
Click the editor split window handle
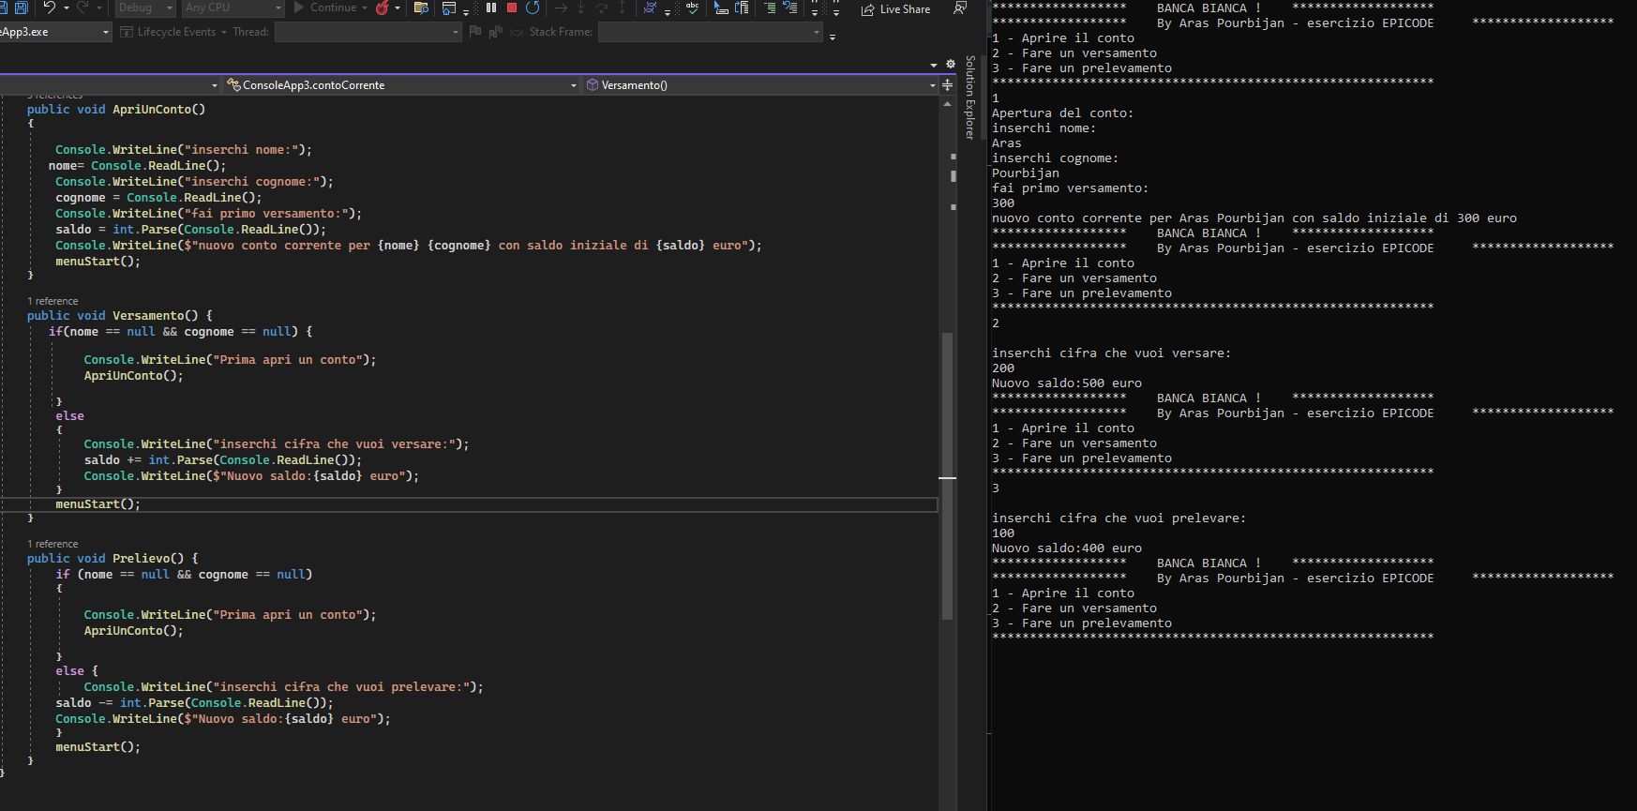(x=948, y=85)
